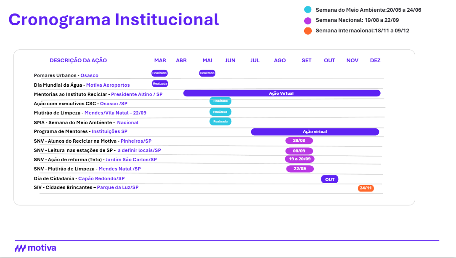Click cyan 'Realizada' badge for executivos CSC
Screen dimensions: 456x258
pos(220,101)
